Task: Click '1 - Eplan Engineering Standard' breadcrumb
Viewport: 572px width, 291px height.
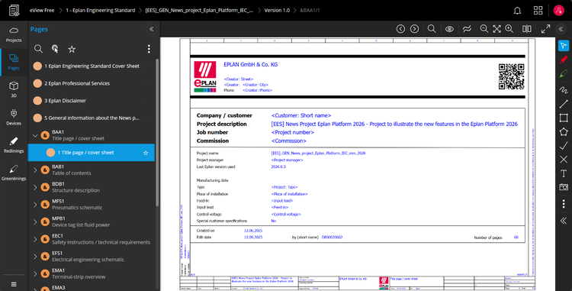Action: [101, 10]
